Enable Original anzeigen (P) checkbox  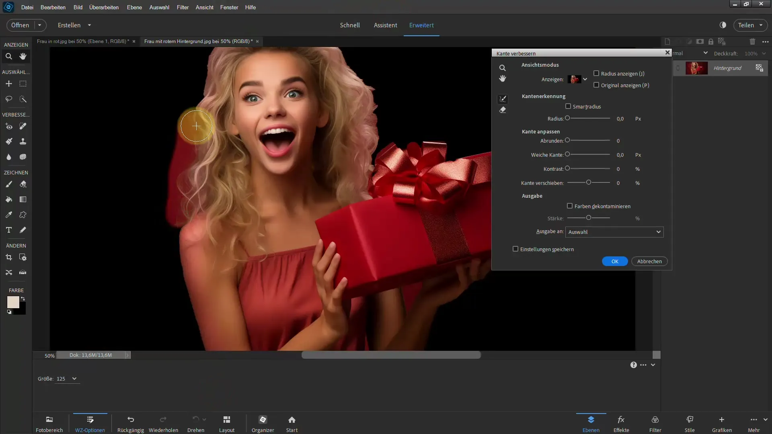click(596, 85)
